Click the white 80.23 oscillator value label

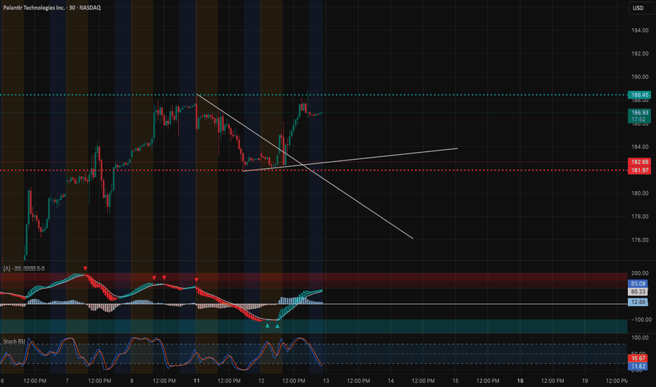coord(638,291)
